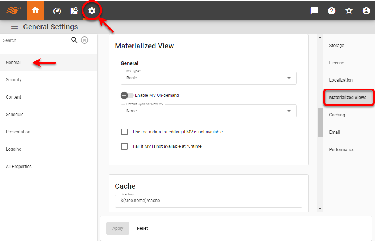Image resolution: width=375 pixels, height=241 pixels.
Task: Select the performance gauge monitoring icon
Action: tap(57, 10)
